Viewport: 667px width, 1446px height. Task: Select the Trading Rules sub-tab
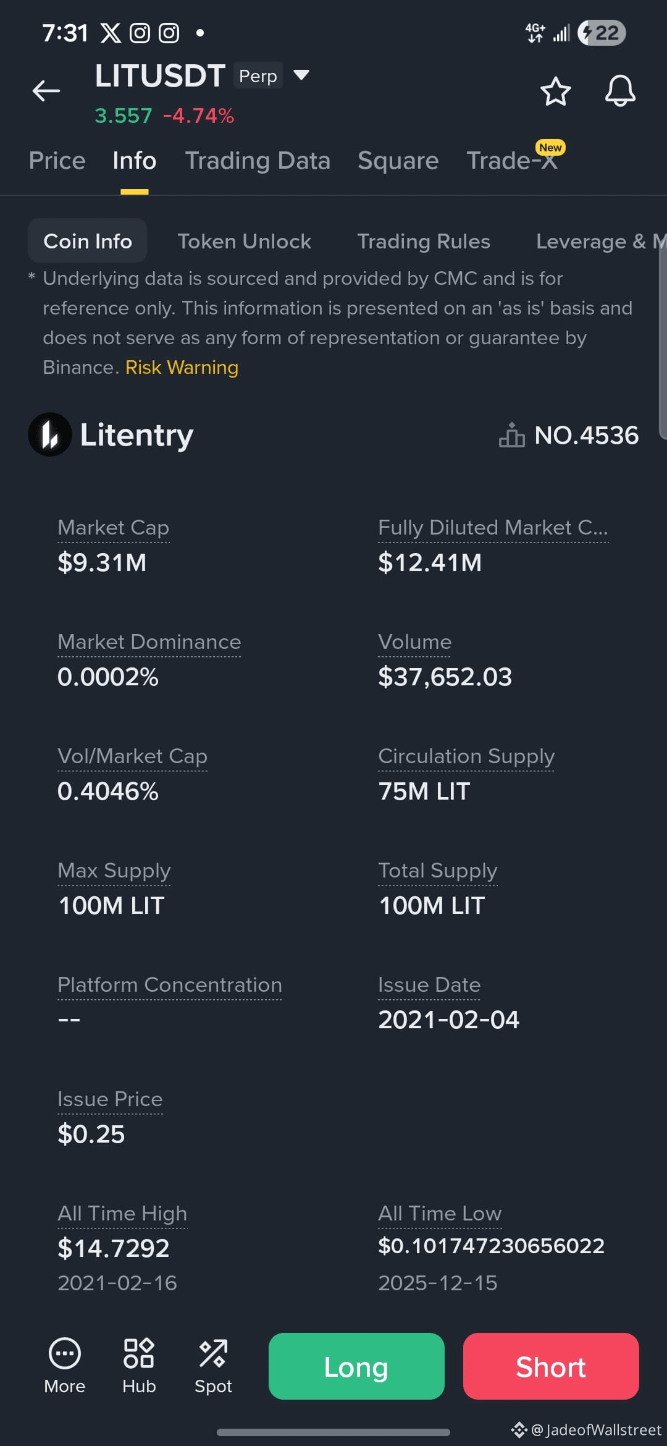click(x=424, y=241)
